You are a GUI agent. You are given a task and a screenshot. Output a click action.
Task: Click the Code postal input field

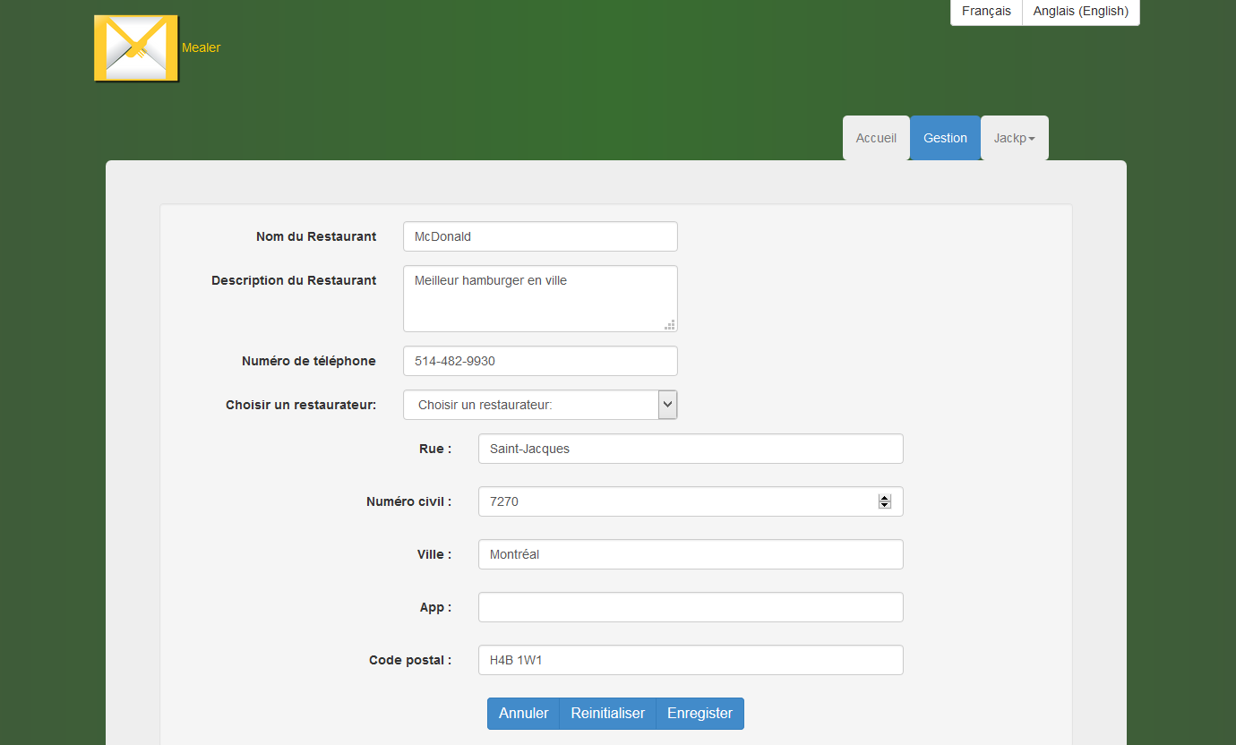click(x=691, y=660)
